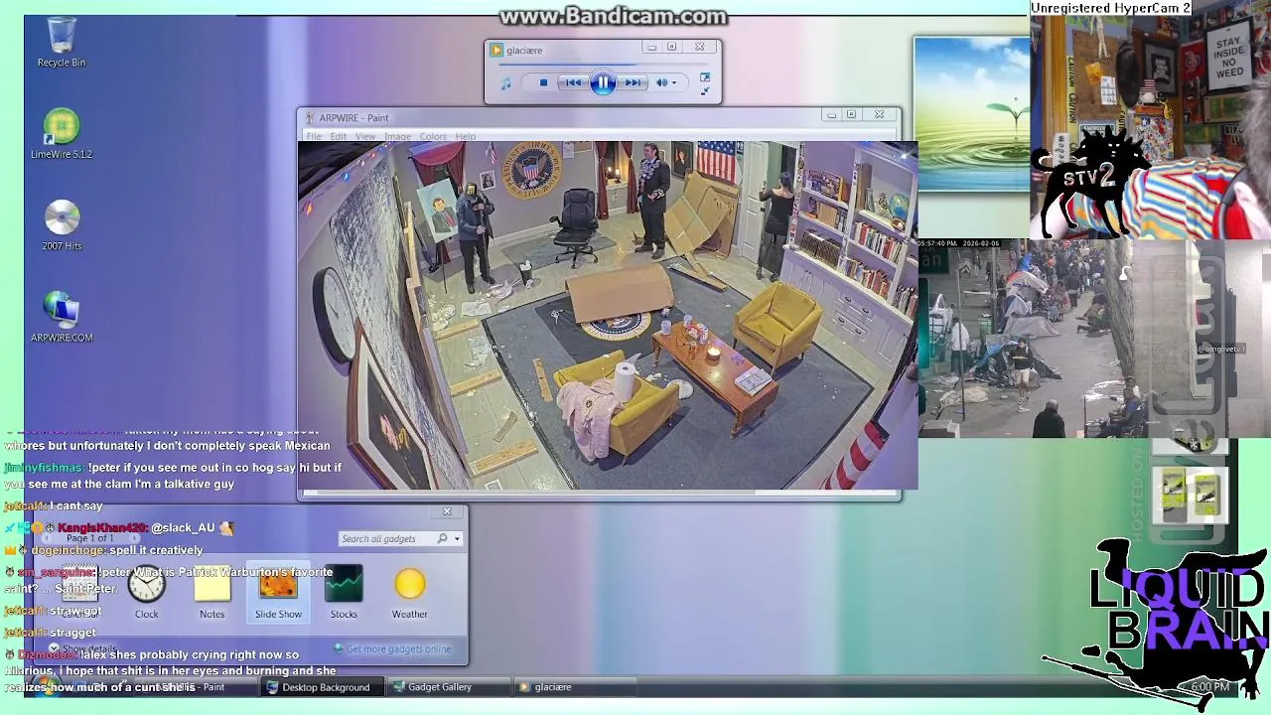
Task: Open the gadget search dropdown arrow
Action: (457, 538)
